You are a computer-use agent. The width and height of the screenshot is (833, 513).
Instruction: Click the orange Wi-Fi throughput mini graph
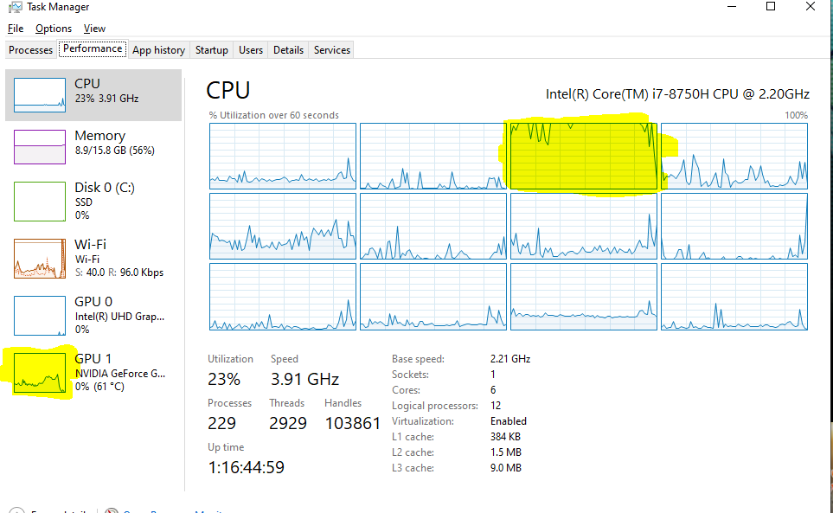click(x=40, y=259)
